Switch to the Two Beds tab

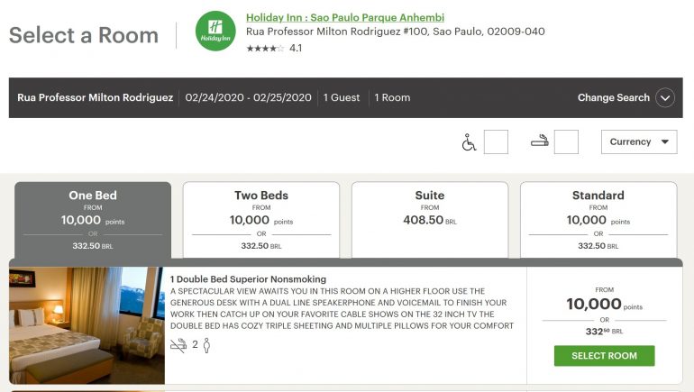261,220
